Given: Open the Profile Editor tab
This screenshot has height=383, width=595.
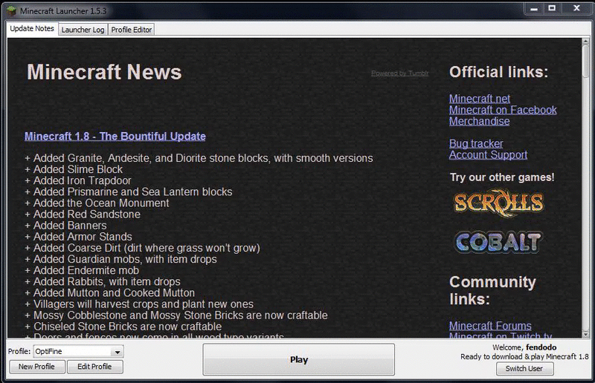Looking at the screenshot, I should pos(132,30).
